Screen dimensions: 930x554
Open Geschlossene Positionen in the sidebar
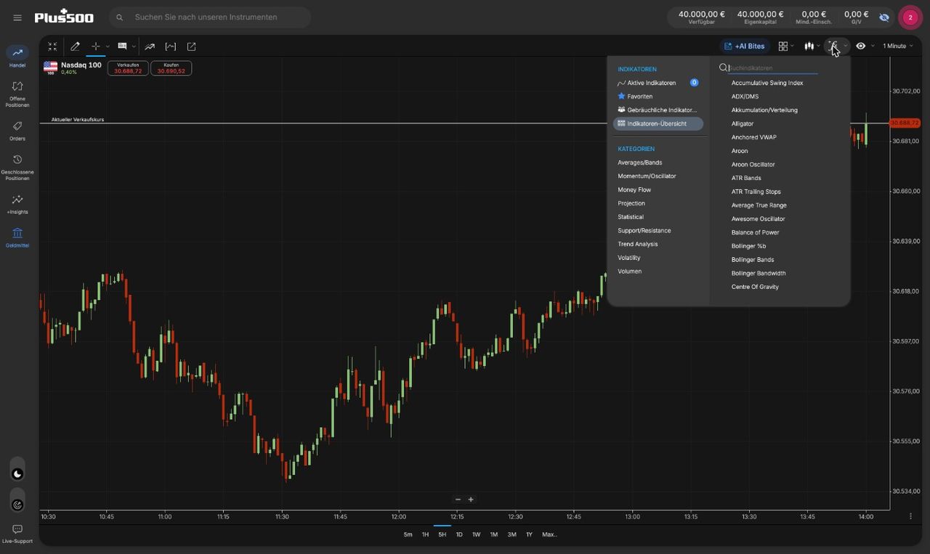(17, 167)
